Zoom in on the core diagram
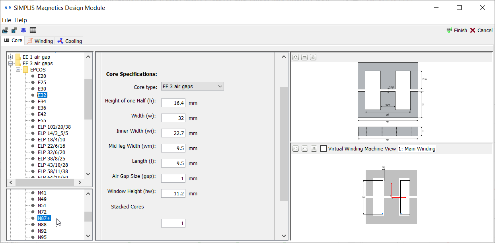 click(x=296, y=58)
